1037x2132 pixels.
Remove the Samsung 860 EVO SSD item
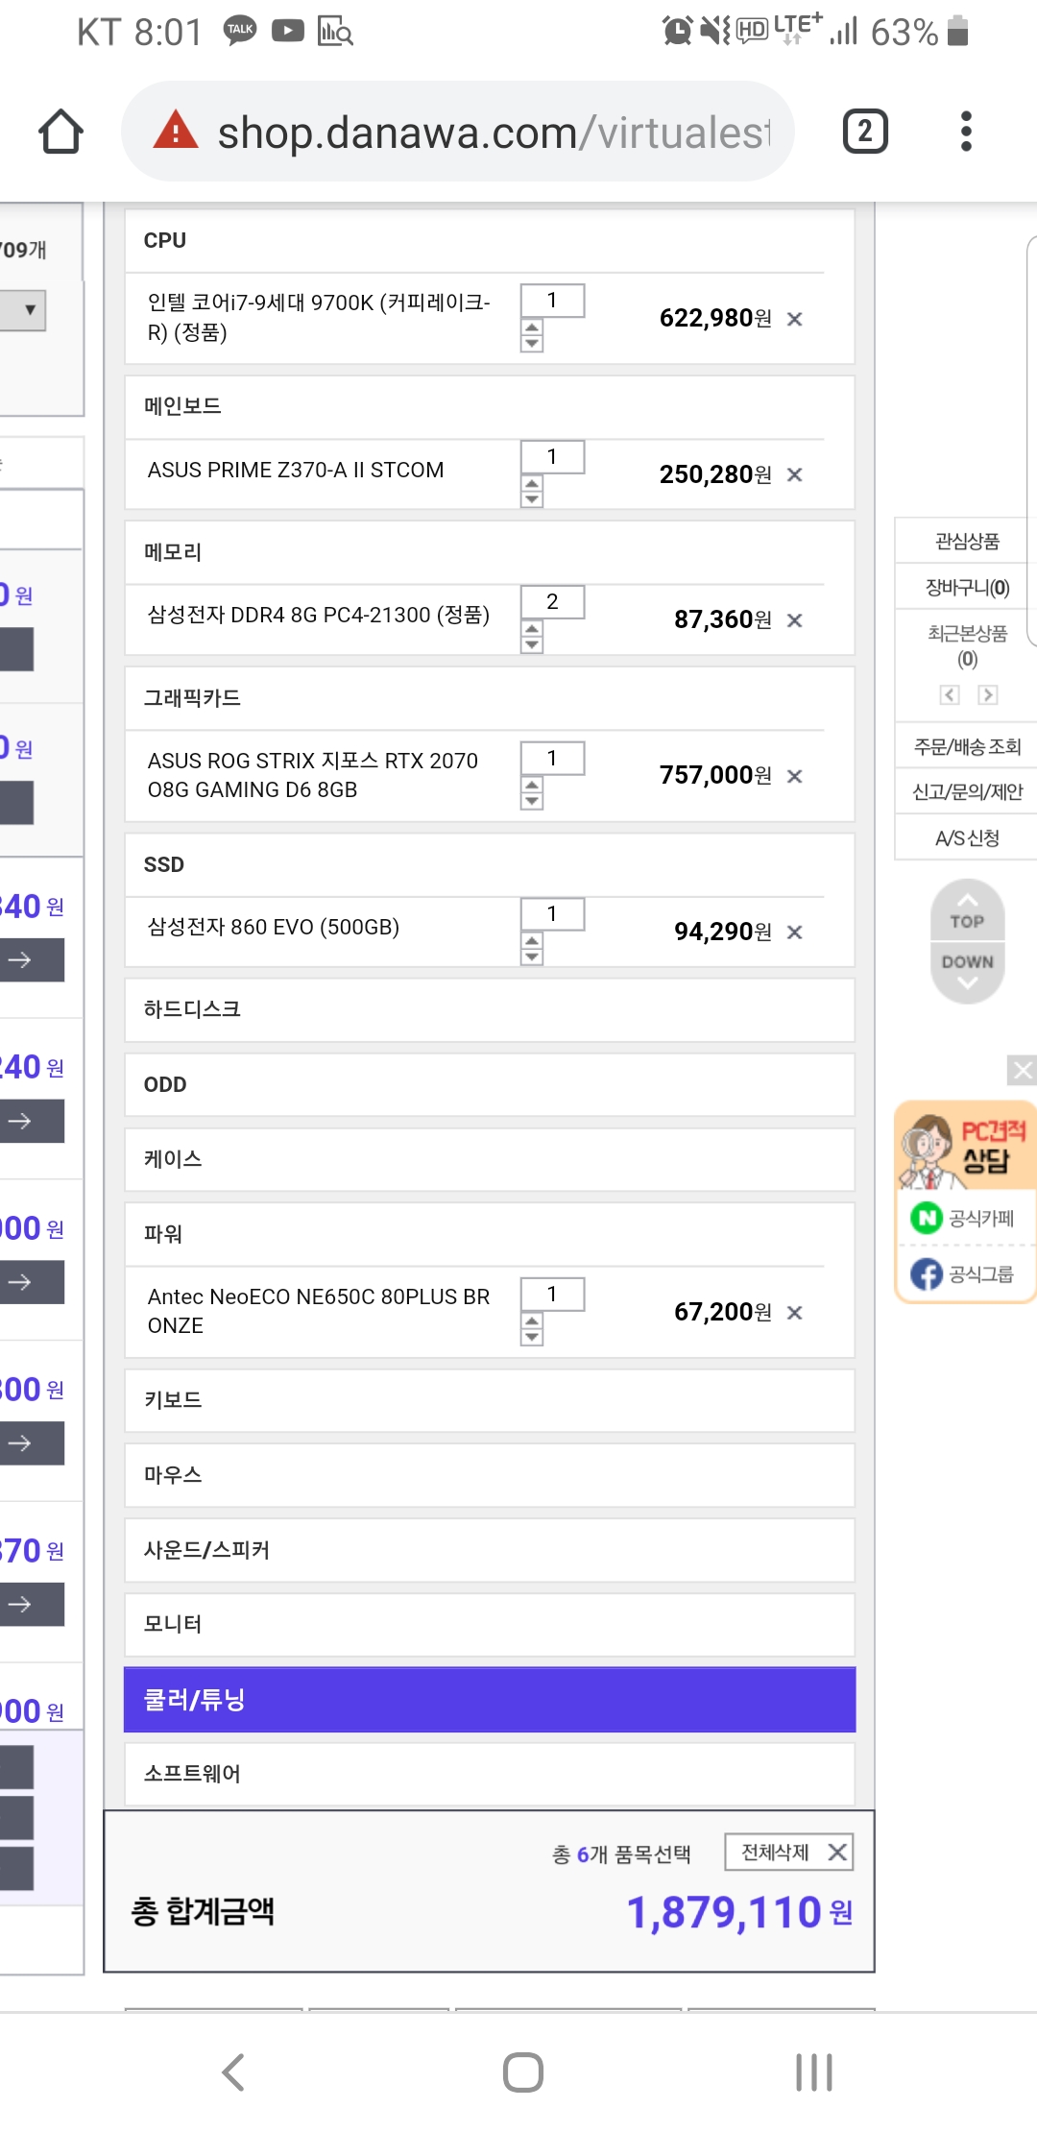point(795,932)
